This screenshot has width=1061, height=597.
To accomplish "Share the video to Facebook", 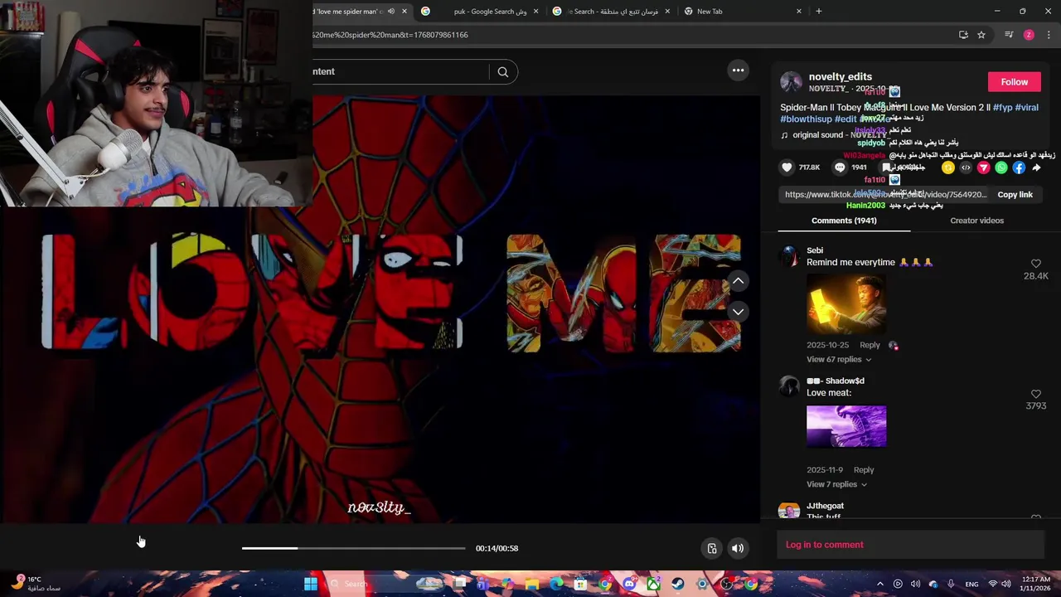I will [x=1019, y=167].
